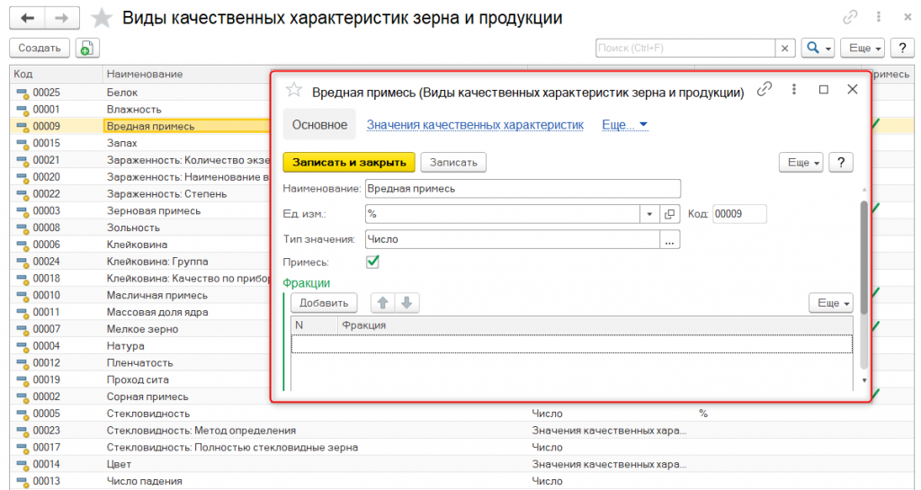Click the Наименование input field
The image size is (921, 490).
click(x=522, y=189)
